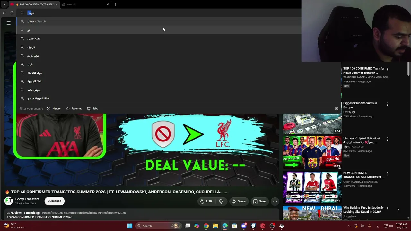Image resolution: width=411 pixels, height=231 pixels.
Task: Open TOP 100 CONFIRMED Transfer News title
Action: 364,71
